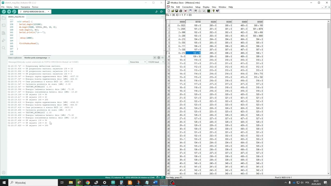Image resolution: width=331 pixels, height=186 pixels.
Task: Open the Sketchbook folder sidebar icon
Action: (3, 18)
